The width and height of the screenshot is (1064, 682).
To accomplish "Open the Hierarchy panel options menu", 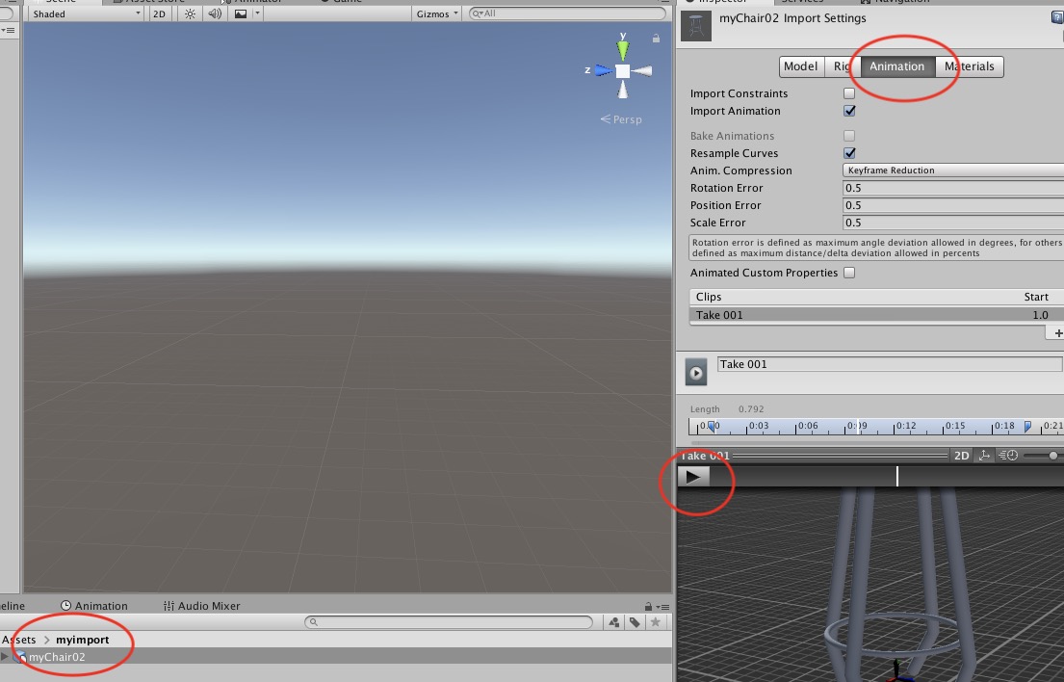I will [x=8, y=31].
